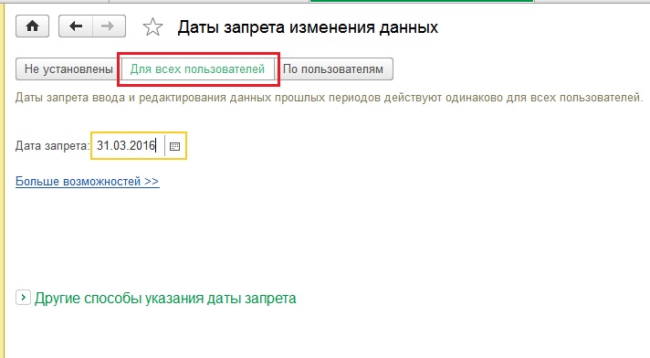Viewport: 650px width, 358px height.
Task: Switch to "Для всех пользователей" mode
Action: point(198,68)
